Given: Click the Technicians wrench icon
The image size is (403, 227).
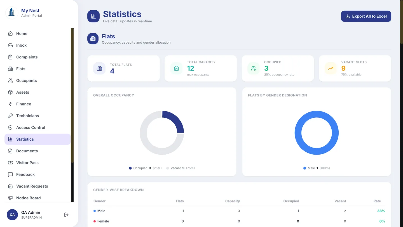Looking at the screenshot, I should click(x=10, y=116).
